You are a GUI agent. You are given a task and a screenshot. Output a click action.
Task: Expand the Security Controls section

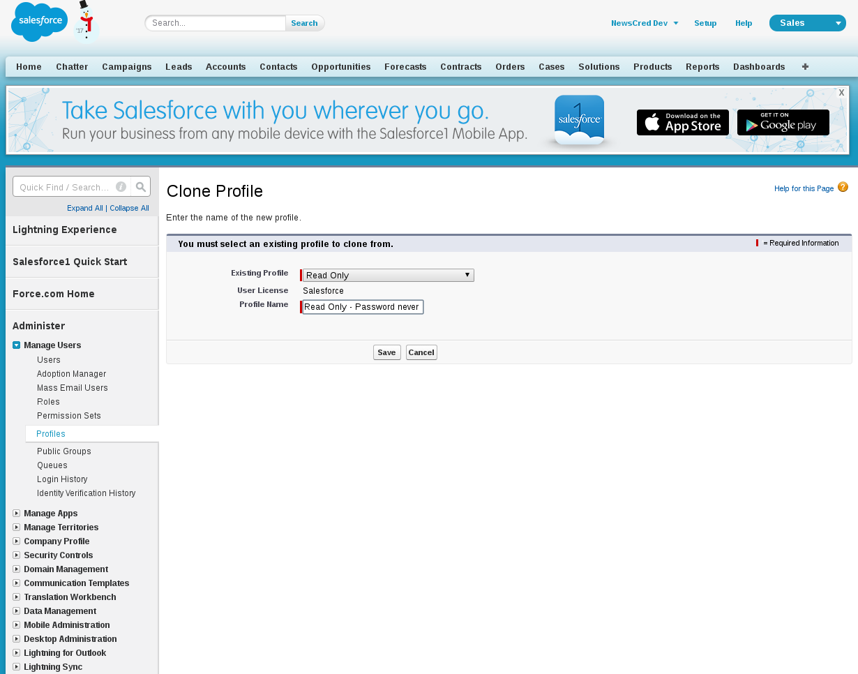[x=16, y=555]
